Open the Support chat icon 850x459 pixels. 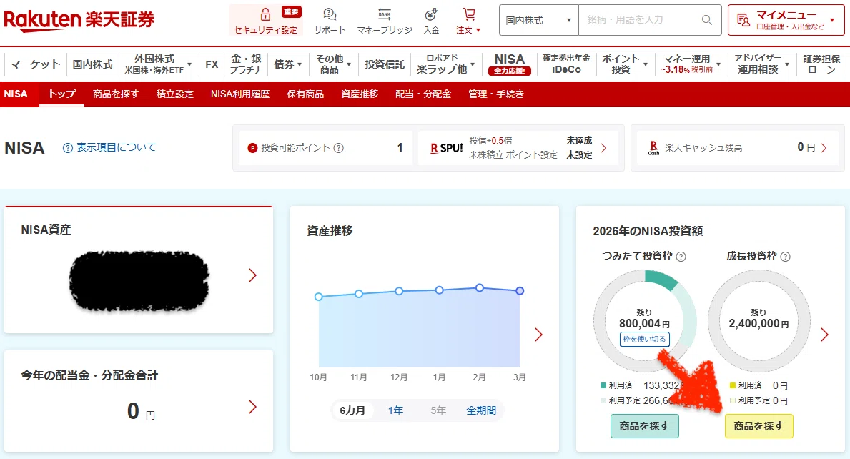click(x=330, y=14)
